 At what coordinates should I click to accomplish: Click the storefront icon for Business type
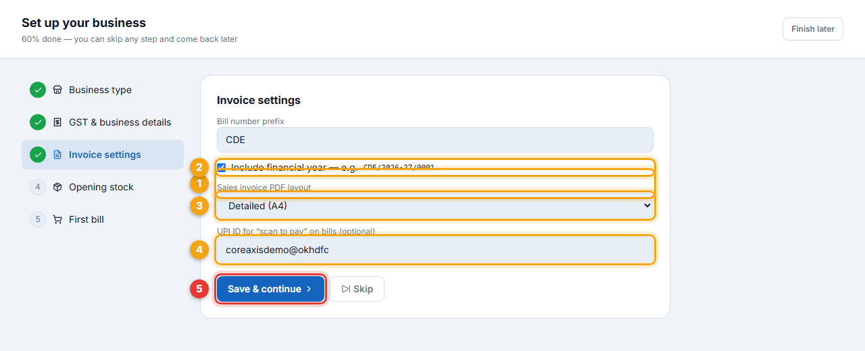pos(57,90)
